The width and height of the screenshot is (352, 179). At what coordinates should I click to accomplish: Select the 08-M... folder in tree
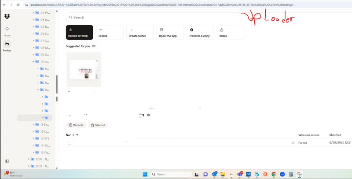click(x=42, y=48)
